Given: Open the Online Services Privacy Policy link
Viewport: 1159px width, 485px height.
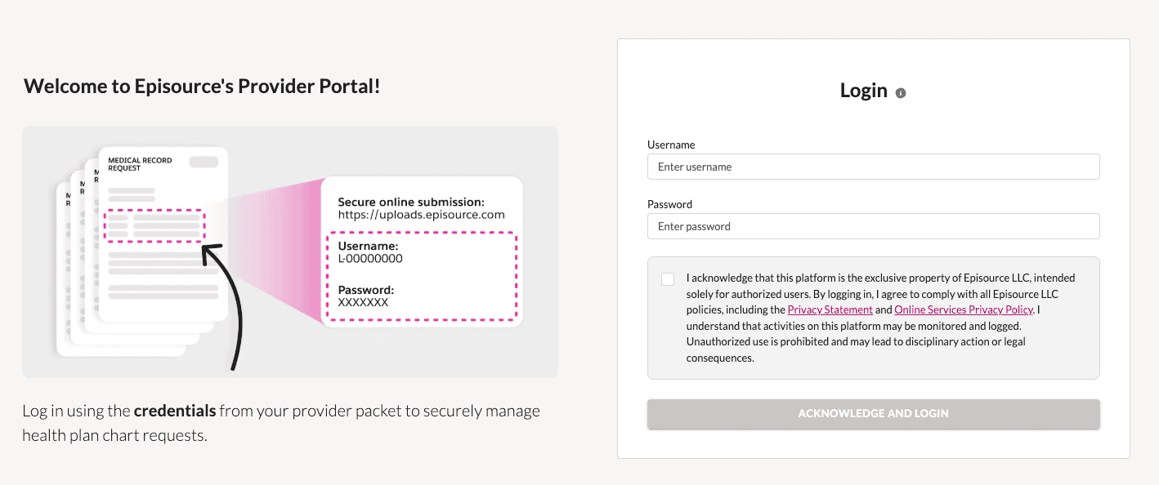Looking at the screenshot, I should coord(963,309).
